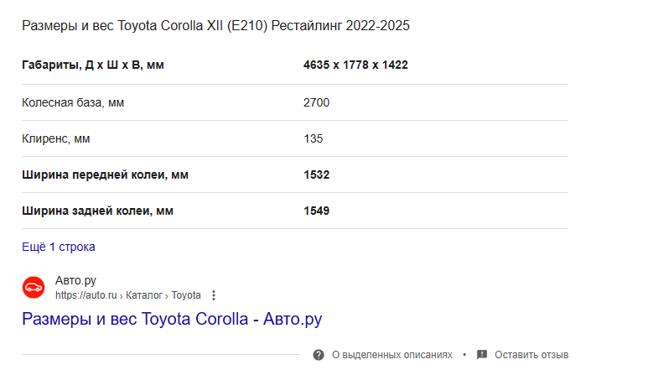Viewport: 664px width, 370px height.
Task: Click the rear track width value 1549
Action: coord(316,211)
